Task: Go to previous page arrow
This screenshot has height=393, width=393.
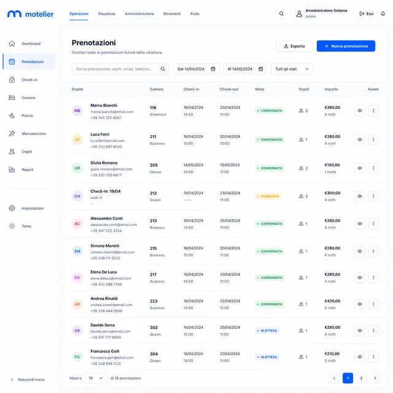Action: click(334, 378)
